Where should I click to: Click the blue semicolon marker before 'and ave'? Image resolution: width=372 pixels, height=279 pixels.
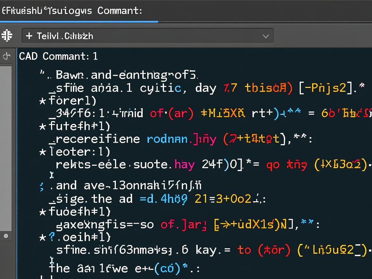pos(42,186)
